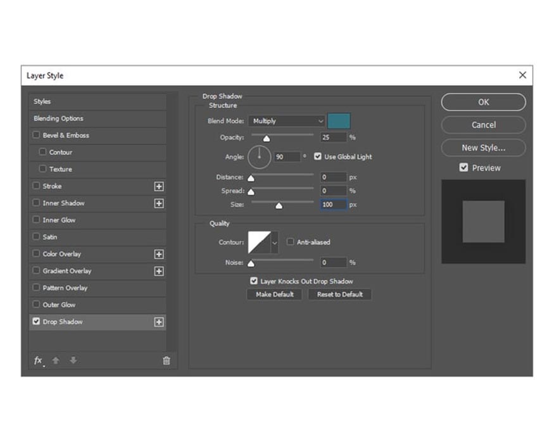Open the teal shadow color swatch
The width and height of the screenshot is (554, 442).
(339, 121)
